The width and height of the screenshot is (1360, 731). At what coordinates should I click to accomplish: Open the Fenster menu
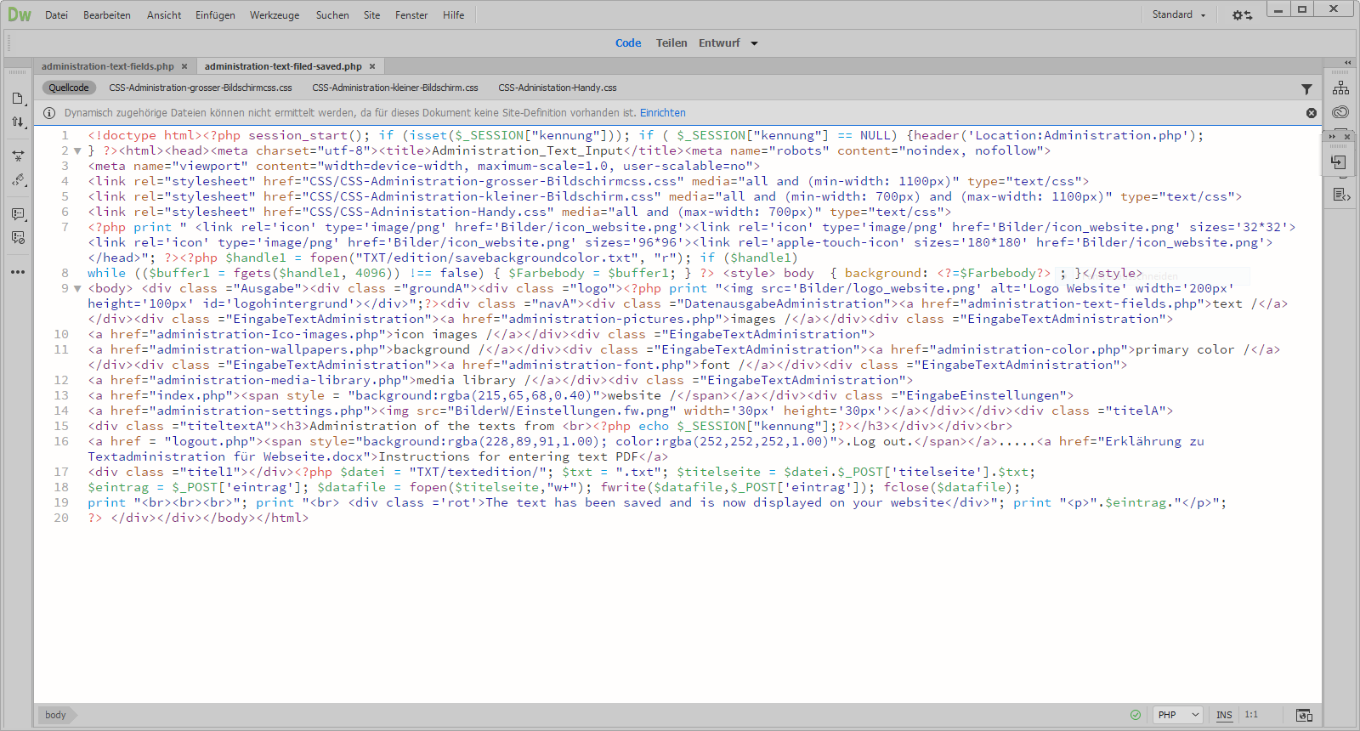coord(411,15)
